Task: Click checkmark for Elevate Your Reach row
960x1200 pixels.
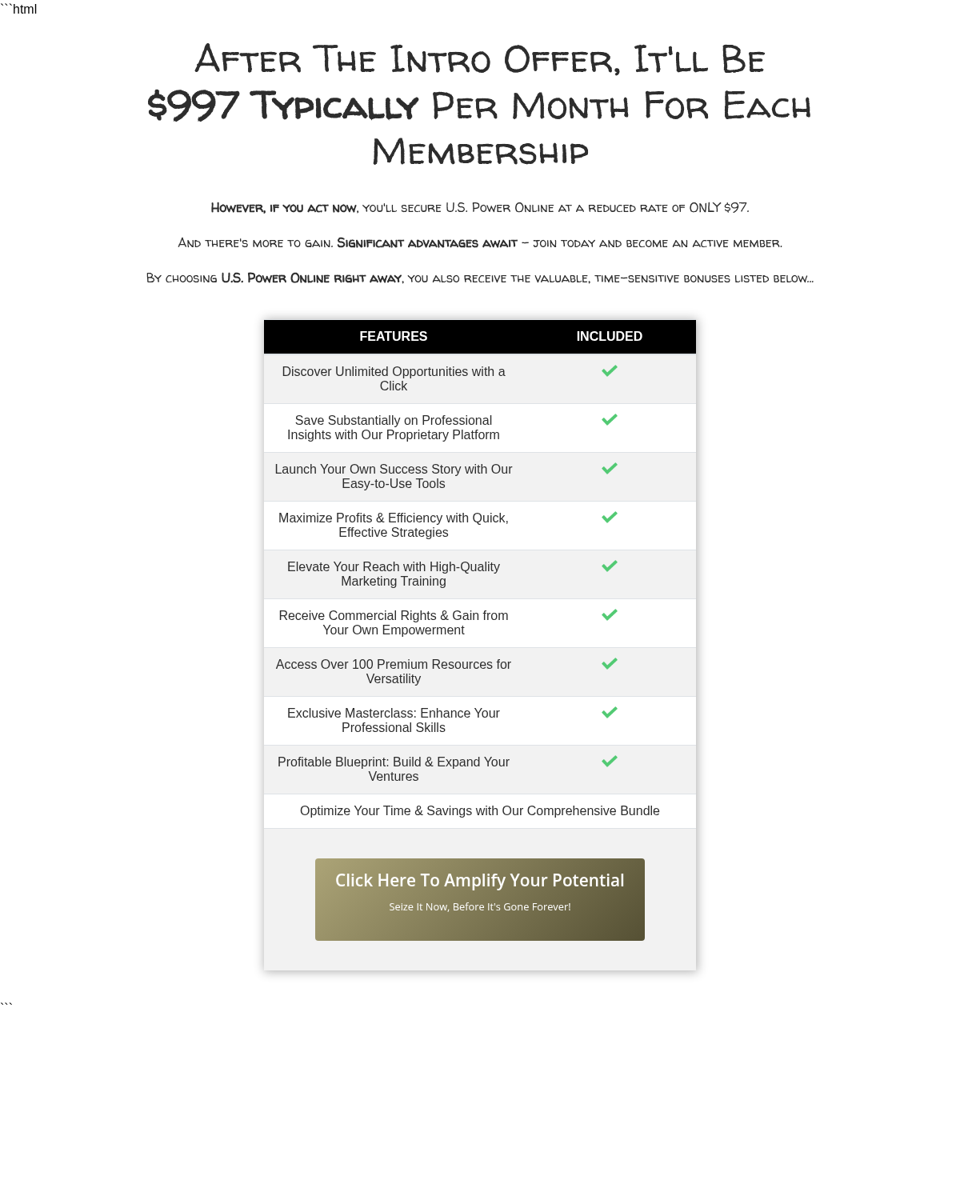Action: pyautogui.click(x=610, y=566)
